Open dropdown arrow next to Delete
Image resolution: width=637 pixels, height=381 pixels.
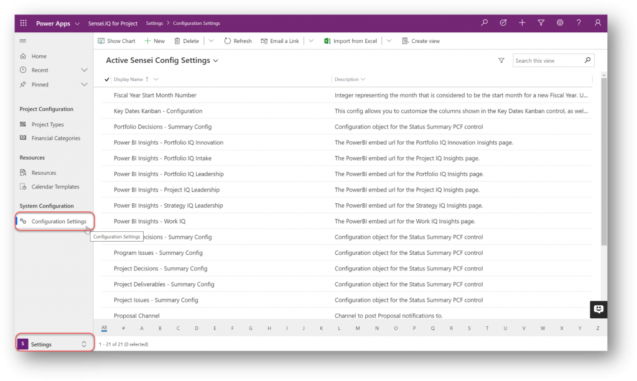point(212,41)
